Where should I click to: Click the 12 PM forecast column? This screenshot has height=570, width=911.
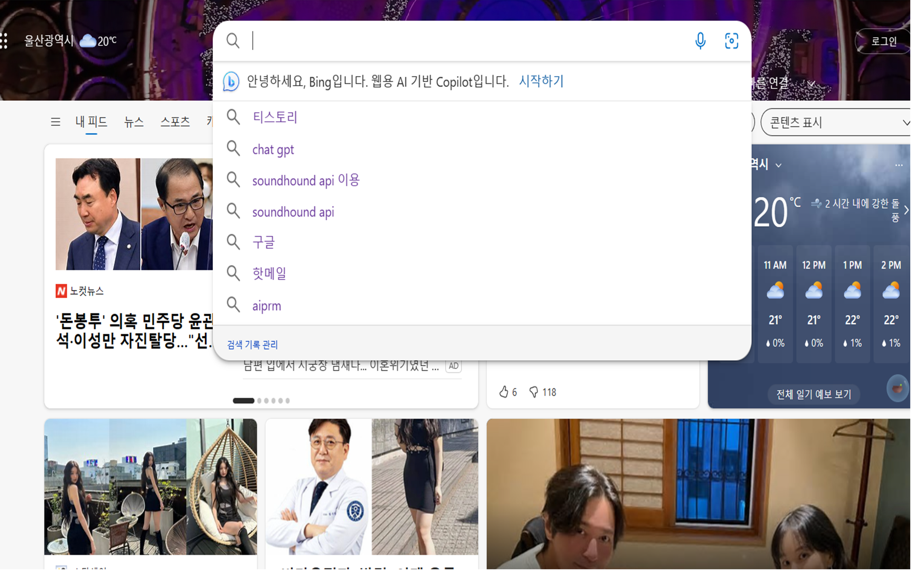tap(814, 304)
